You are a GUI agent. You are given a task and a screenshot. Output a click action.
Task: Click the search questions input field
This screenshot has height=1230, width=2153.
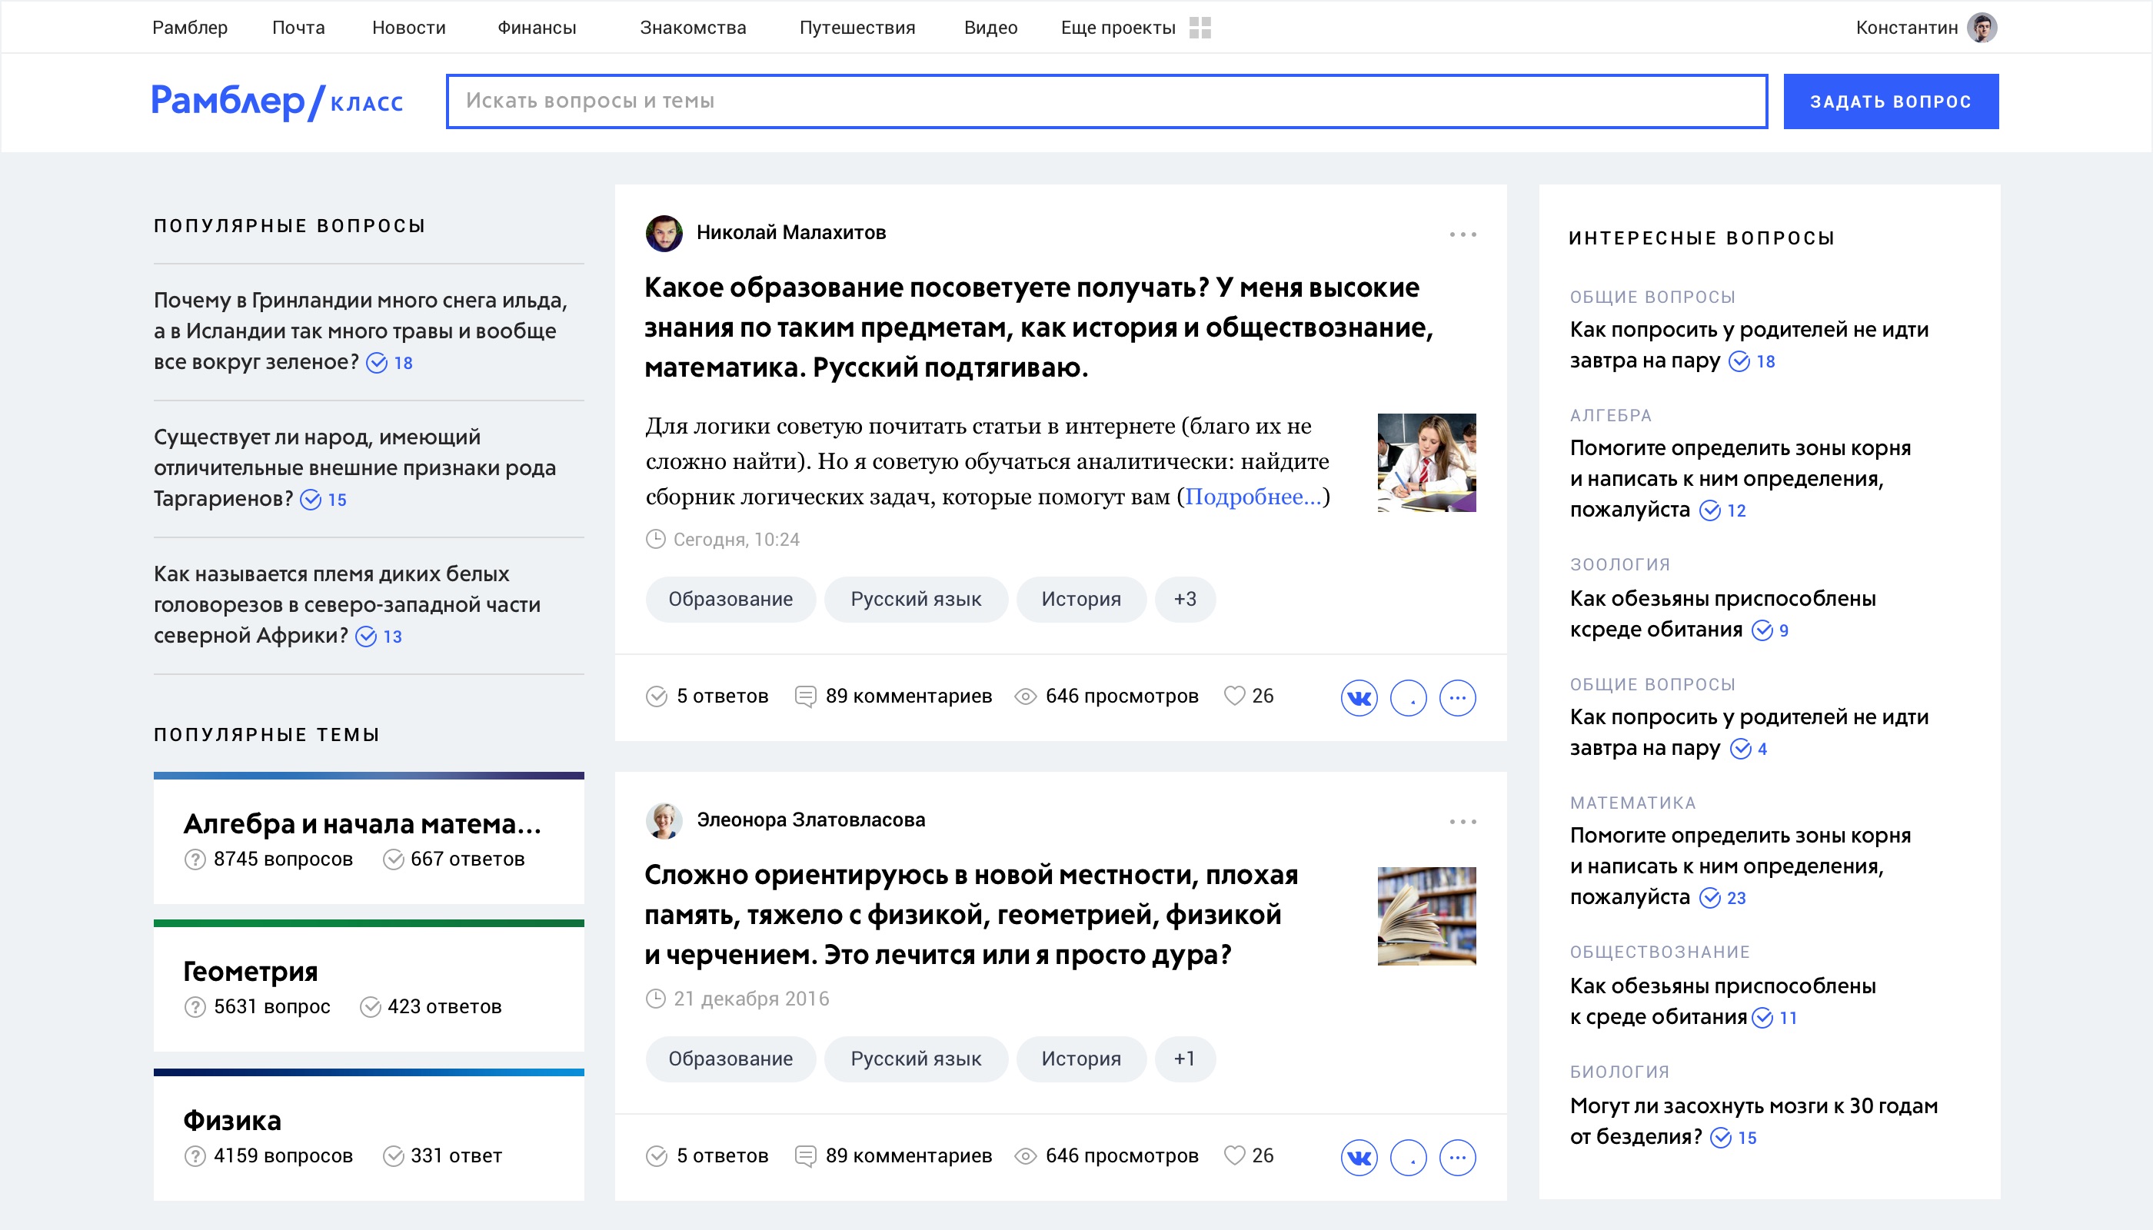[x=1106, y=101]
